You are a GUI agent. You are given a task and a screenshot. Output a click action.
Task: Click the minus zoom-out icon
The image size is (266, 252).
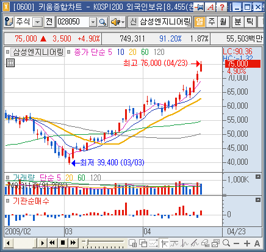pos(236,243)
